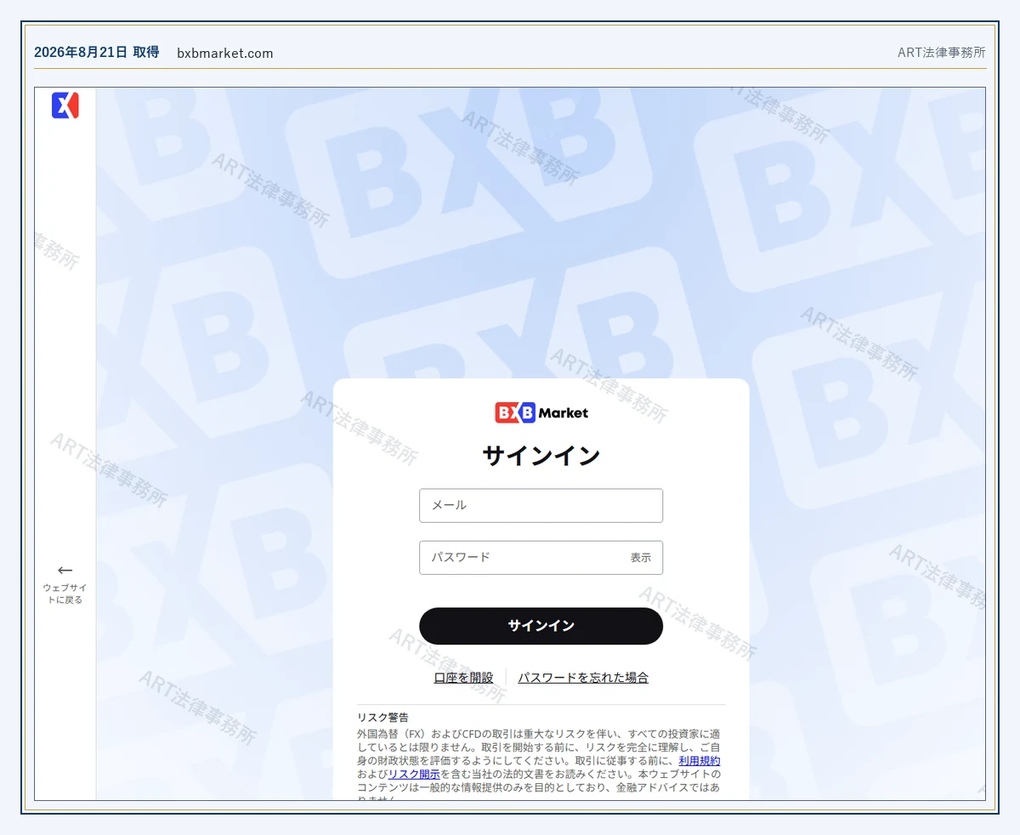Click the BXB logo icon in sidebar
The image size is (1020, 835).
click(x=65, y=105)
